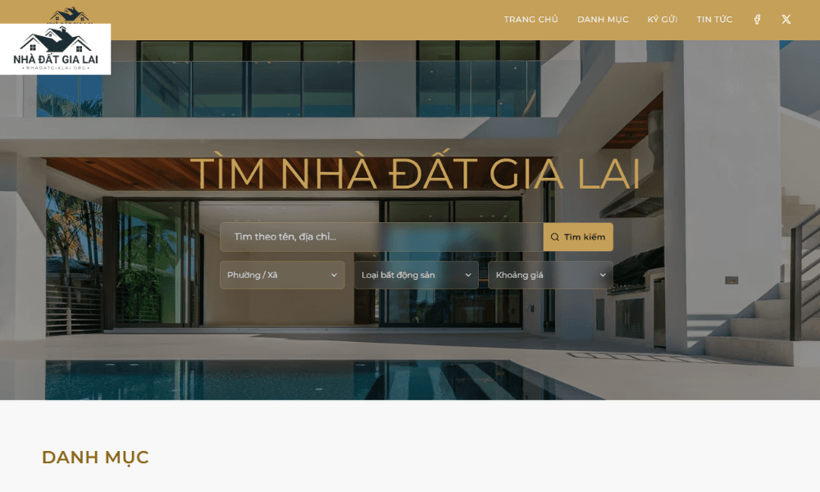The width and height of the screenshot is (820, 492).
Task: Click the Facebook icon in the header
Action: point(757,18)
